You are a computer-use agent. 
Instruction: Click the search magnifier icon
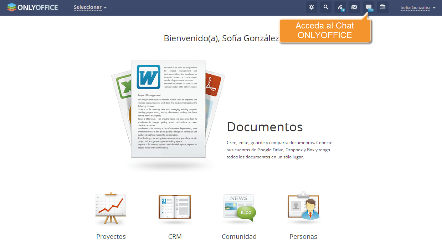click(x=326, y=7)
